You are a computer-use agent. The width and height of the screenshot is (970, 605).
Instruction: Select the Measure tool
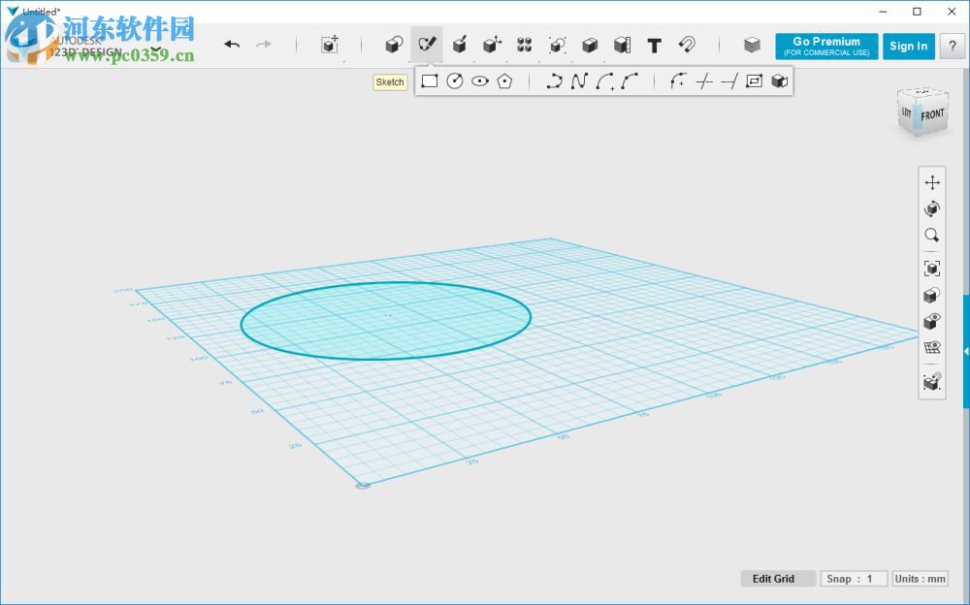point(622,46)
